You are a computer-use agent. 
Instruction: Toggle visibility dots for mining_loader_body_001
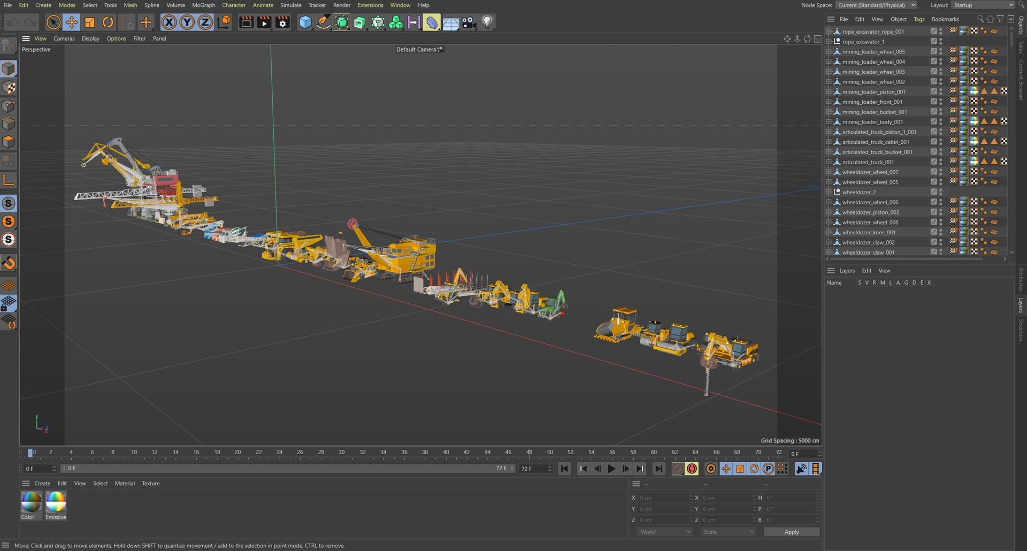point(941,122)
